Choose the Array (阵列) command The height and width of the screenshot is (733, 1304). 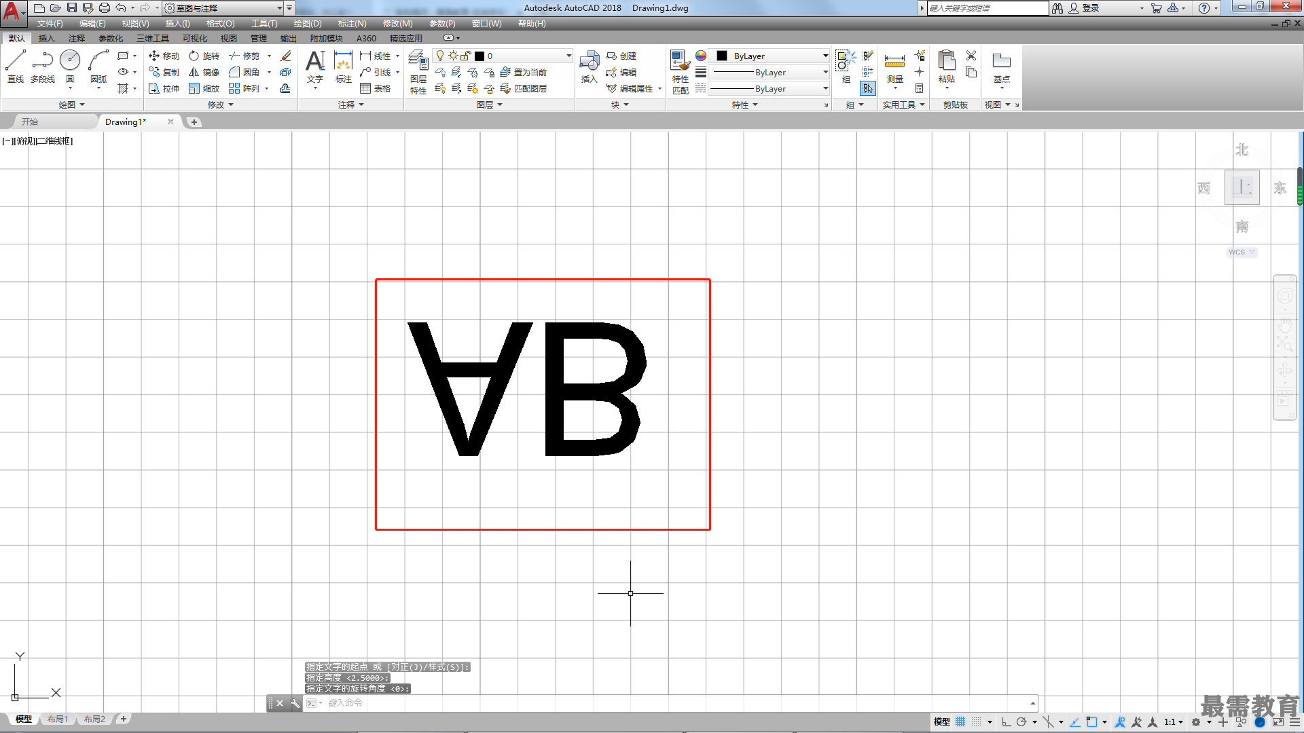coord(244,88)
